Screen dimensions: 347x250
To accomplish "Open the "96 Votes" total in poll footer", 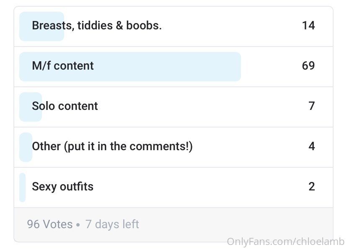I will (x=50, y=224).
